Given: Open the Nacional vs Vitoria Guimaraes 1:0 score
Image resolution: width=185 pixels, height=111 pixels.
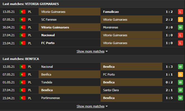Looking at the screenshot, I should (x=169, y=35).
